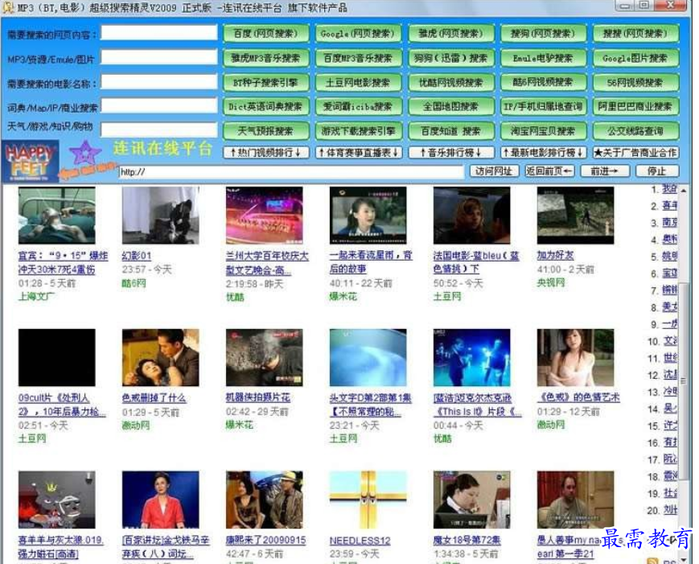
Task: Click the 访问网址 button
Action: pos(494,171)
